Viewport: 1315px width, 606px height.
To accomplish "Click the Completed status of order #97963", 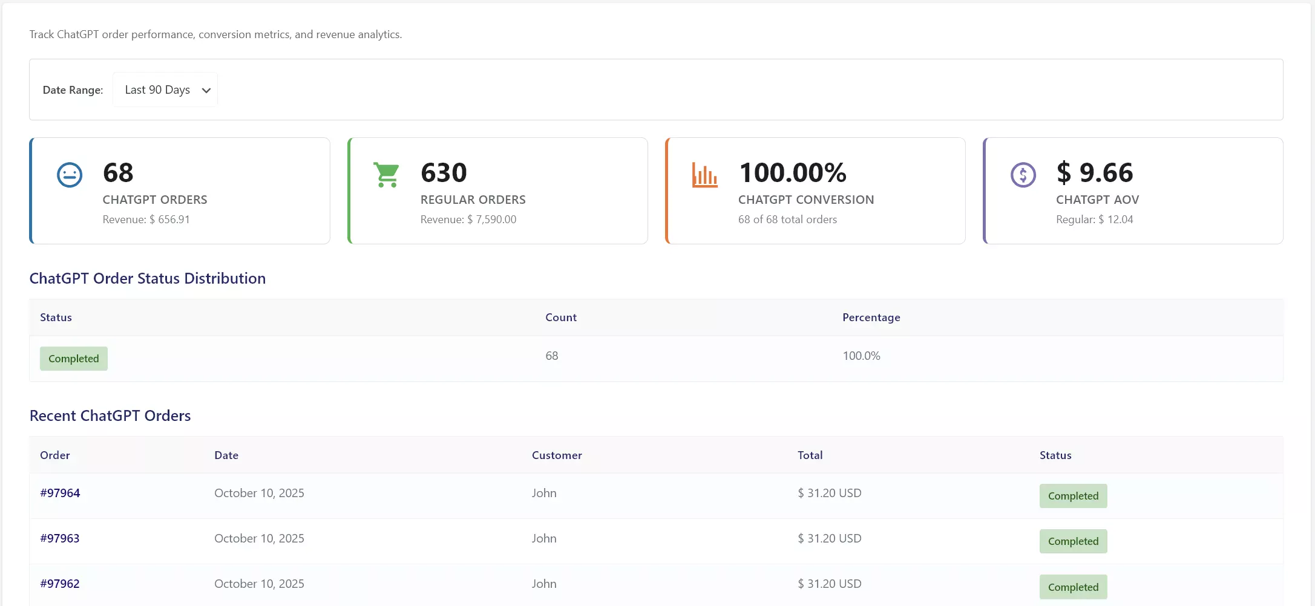I will click(x=1073, y=541).
